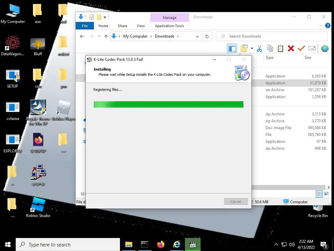This screenshot has height=251, width=334.
Task: Click the Refresh button in address bar
Action: [207, 37]
